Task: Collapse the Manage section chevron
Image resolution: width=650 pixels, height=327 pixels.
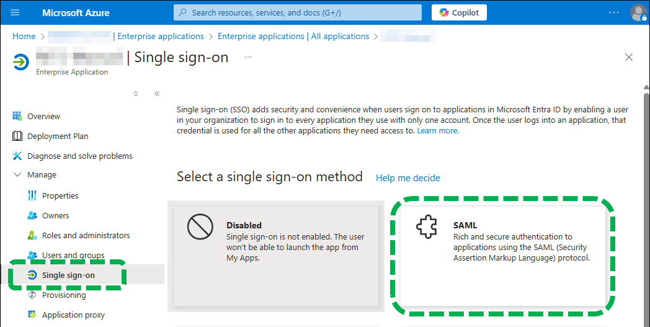Action: click(x=17, y=175)
